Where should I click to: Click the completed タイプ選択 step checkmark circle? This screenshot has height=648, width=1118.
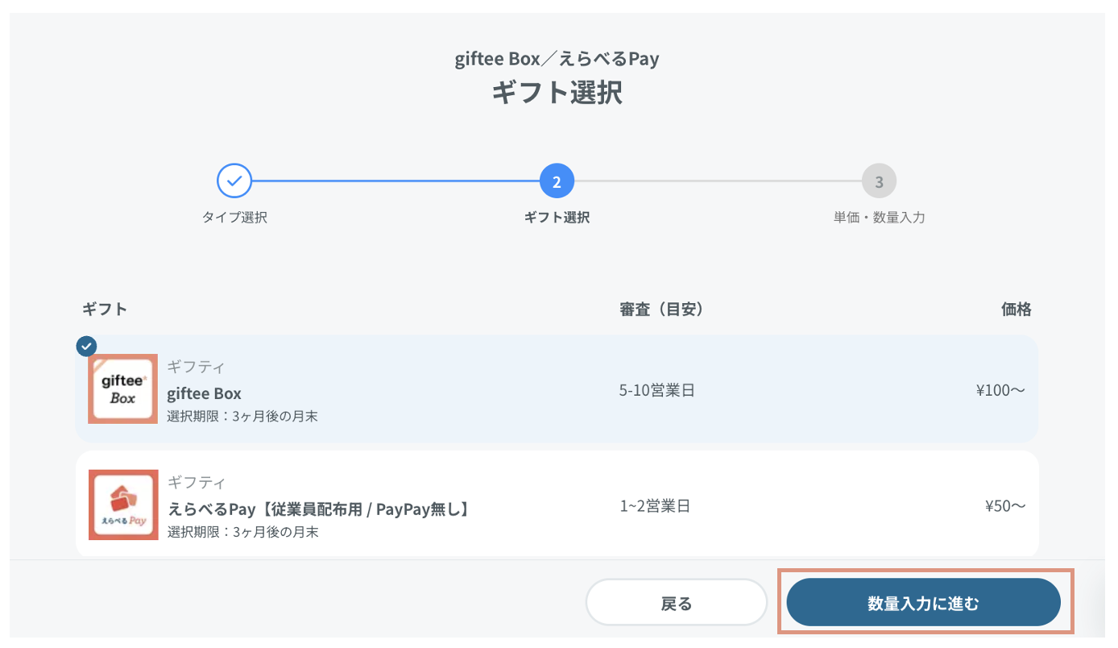click(x=234, y=181)
